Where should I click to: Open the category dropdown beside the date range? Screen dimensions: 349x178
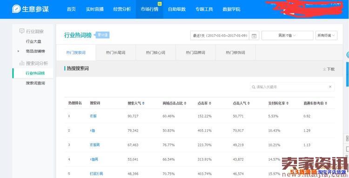tap(288, 36)
